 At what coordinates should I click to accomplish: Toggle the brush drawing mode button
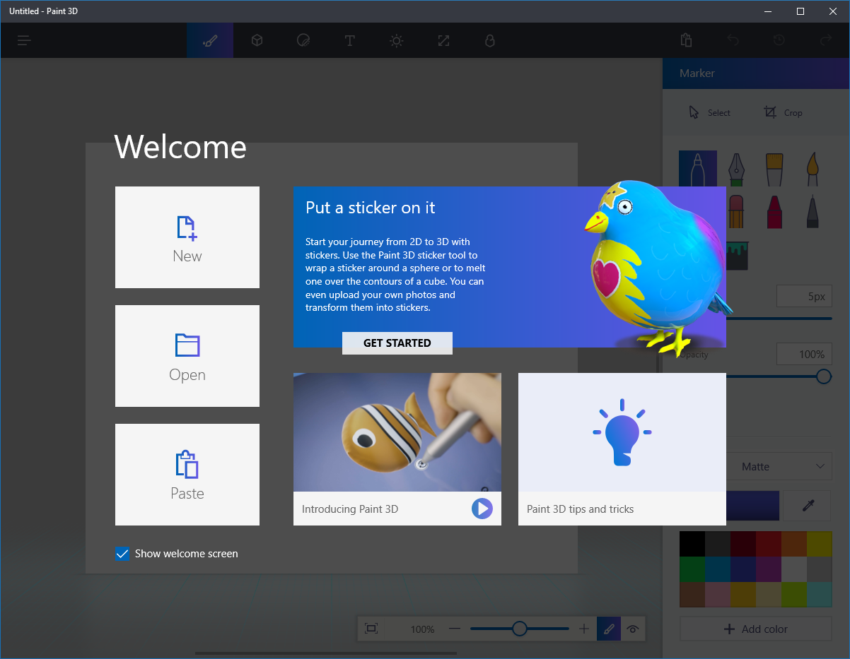pyautogui.click(x=609, y=629)
